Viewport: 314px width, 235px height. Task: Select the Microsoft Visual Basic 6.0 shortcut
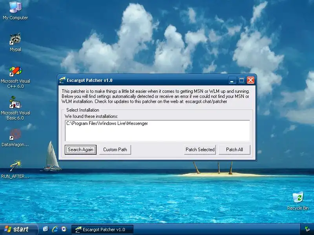point(15,108)
